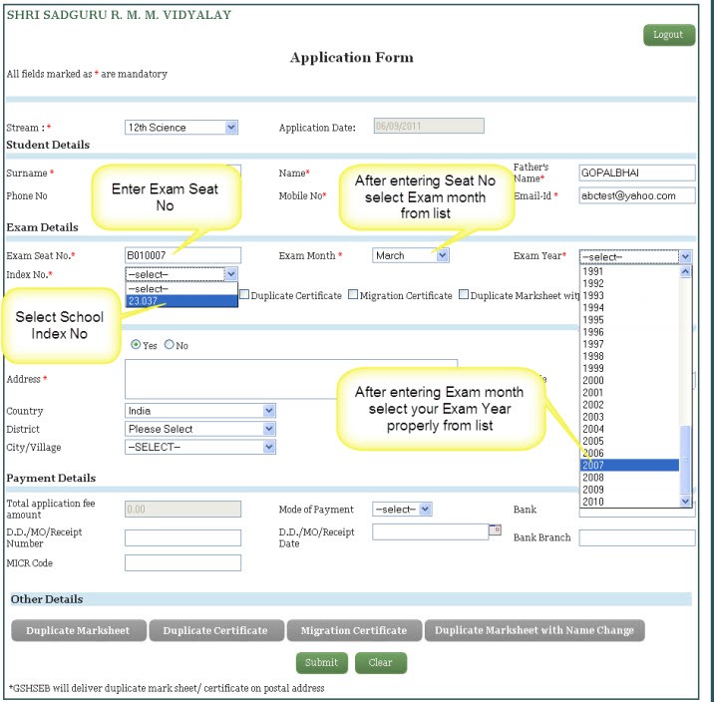Click the Exam Seat No. input field

(x=182, y=255)
